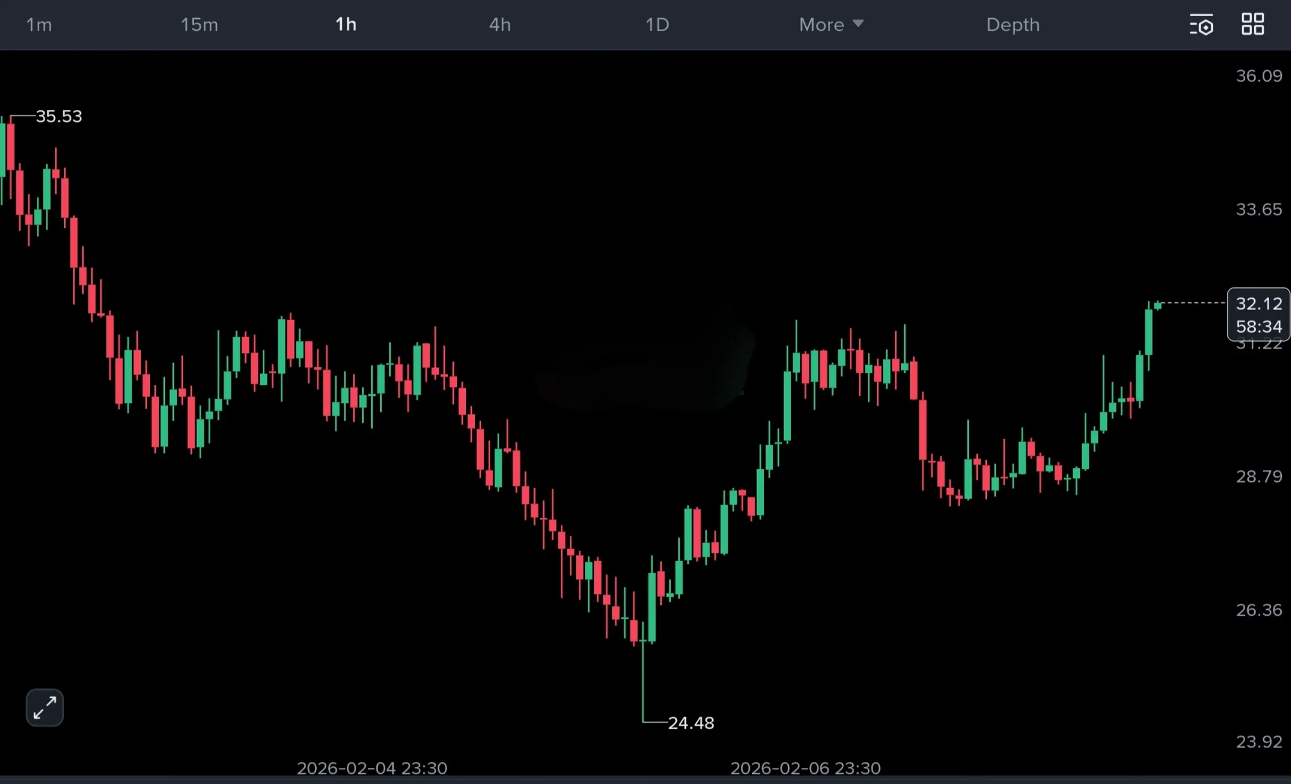Select the 1D timeframe
Image resolution: width=1291 pixels, height=784 pixels.
pos(657,25)
